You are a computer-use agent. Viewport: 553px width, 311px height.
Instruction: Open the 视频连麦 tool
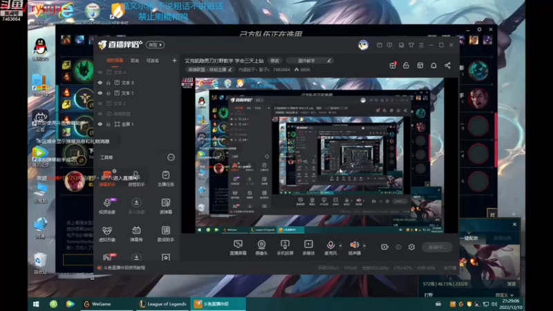click(107, 205)
